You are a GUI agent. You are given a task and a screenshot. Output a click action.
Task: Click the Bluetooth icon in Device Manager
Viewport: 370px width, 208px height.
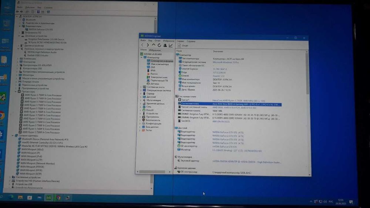tap(24, 20)
